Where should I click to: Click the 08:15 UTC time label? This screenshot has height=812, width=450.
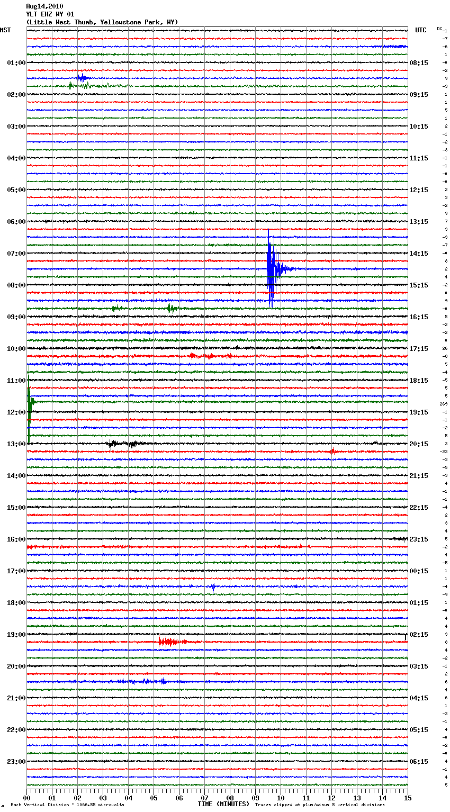click(x=419, y=63)
